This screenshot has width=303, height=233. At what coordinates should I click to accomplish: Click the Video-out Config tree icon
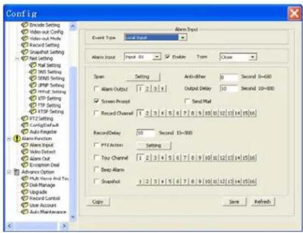tap(25, 31)
